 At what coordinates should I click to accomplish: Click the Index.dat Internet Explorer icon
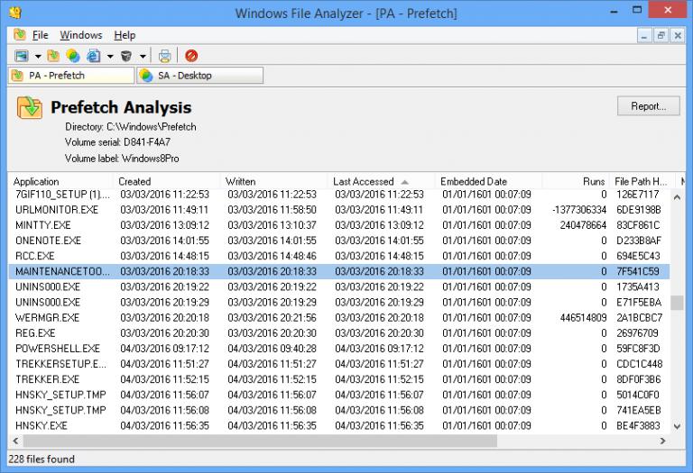coord(93,56)
